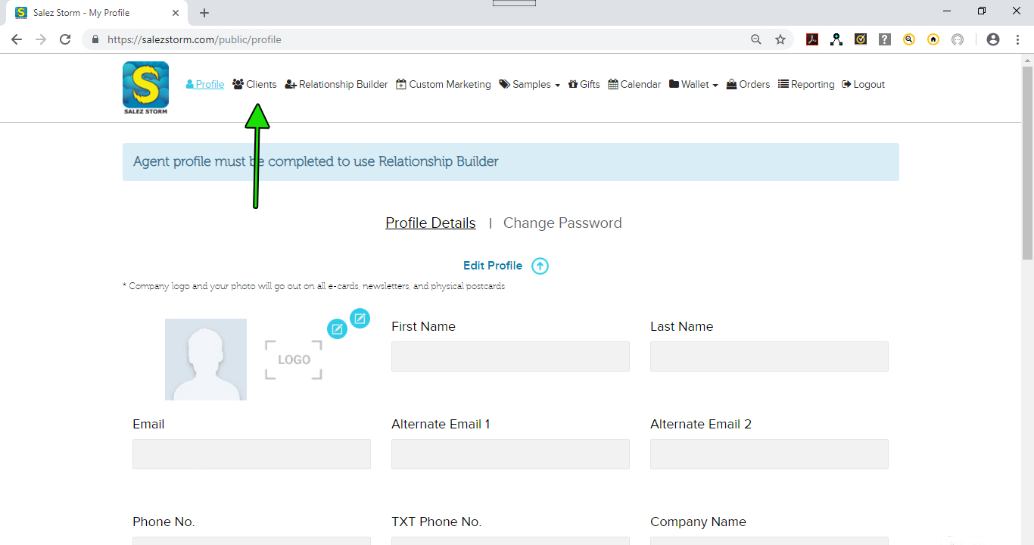Expand the Wallet dropdown menu
Viewport: 1034px width, 545px height.
693,85
